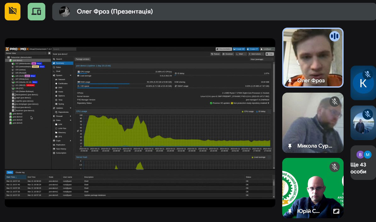
Task: Open the Network settings page
Action: point(61,79)
